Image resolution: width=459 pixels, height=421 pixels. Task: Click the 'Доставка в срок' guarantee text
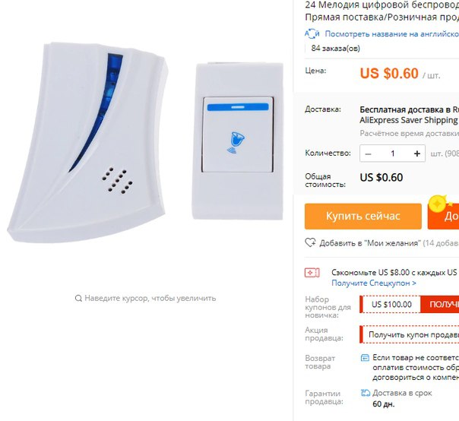tap(402, 393)
